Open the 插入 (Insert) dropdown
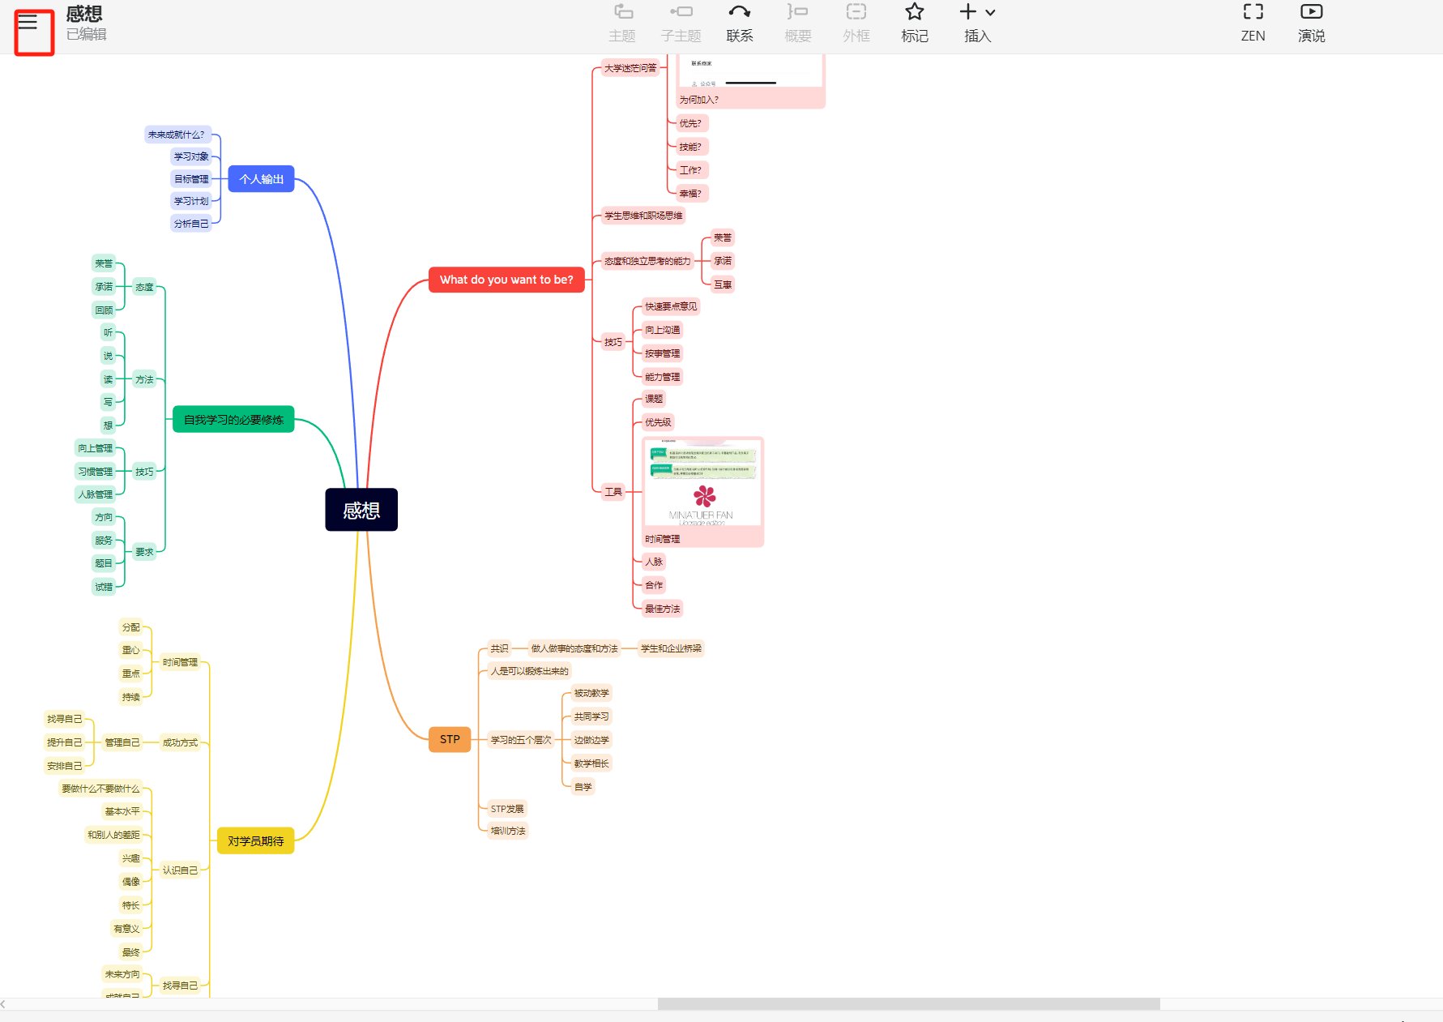1443x1022 pixels. (x=977, y=24)
